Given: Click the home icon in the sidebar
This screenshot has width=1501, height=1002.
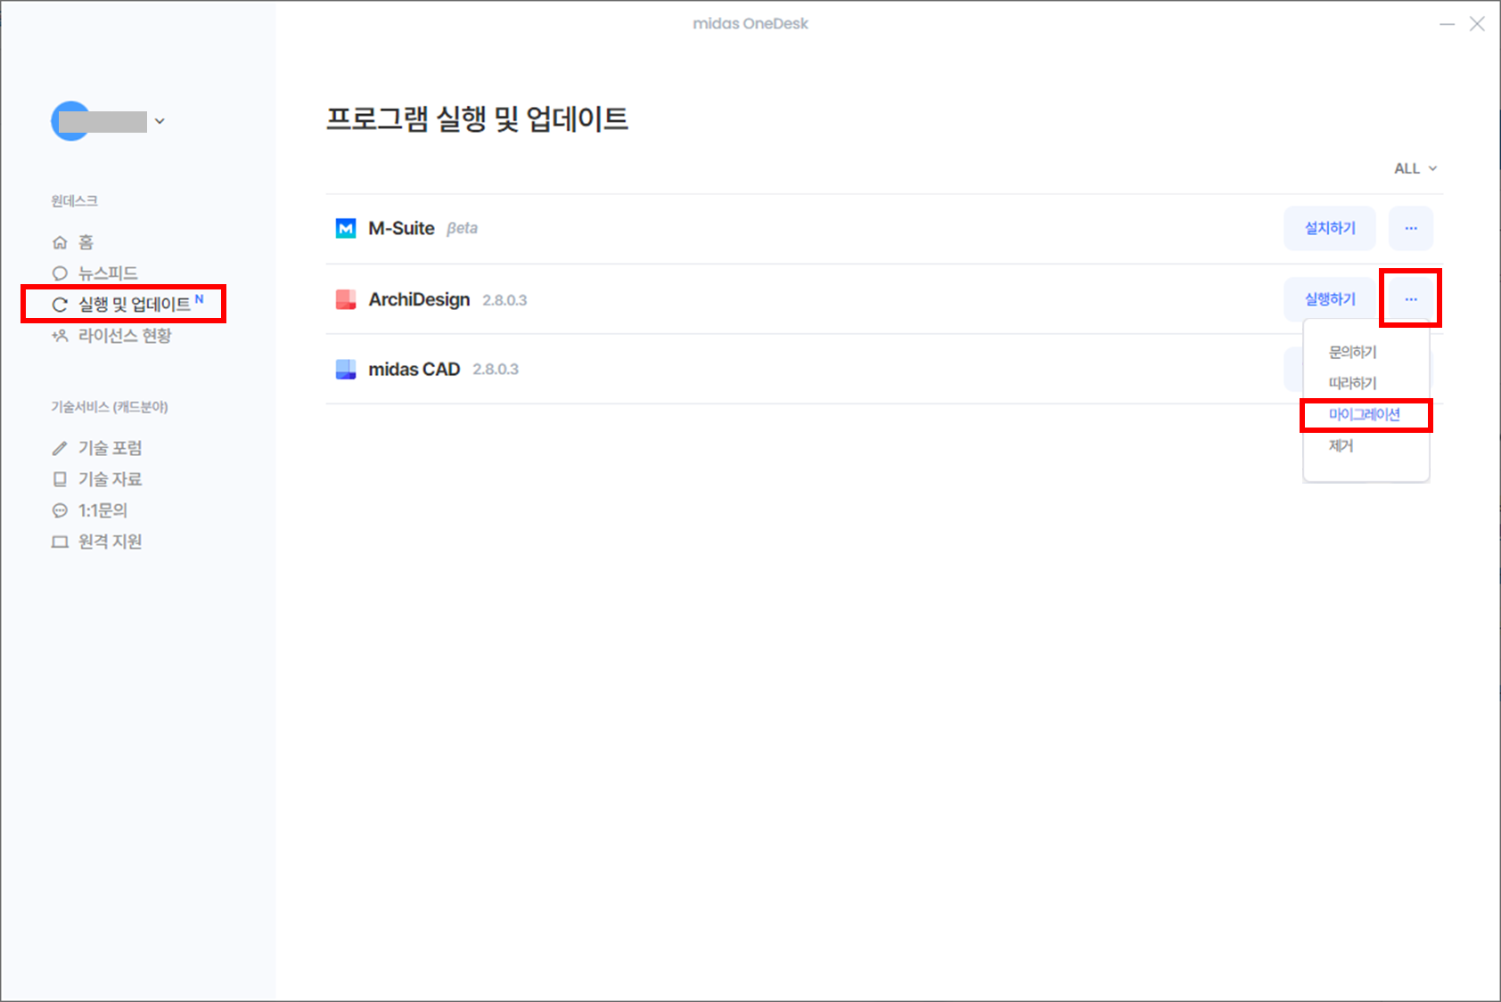Looking at the screenshot, I should pos(60,242).
